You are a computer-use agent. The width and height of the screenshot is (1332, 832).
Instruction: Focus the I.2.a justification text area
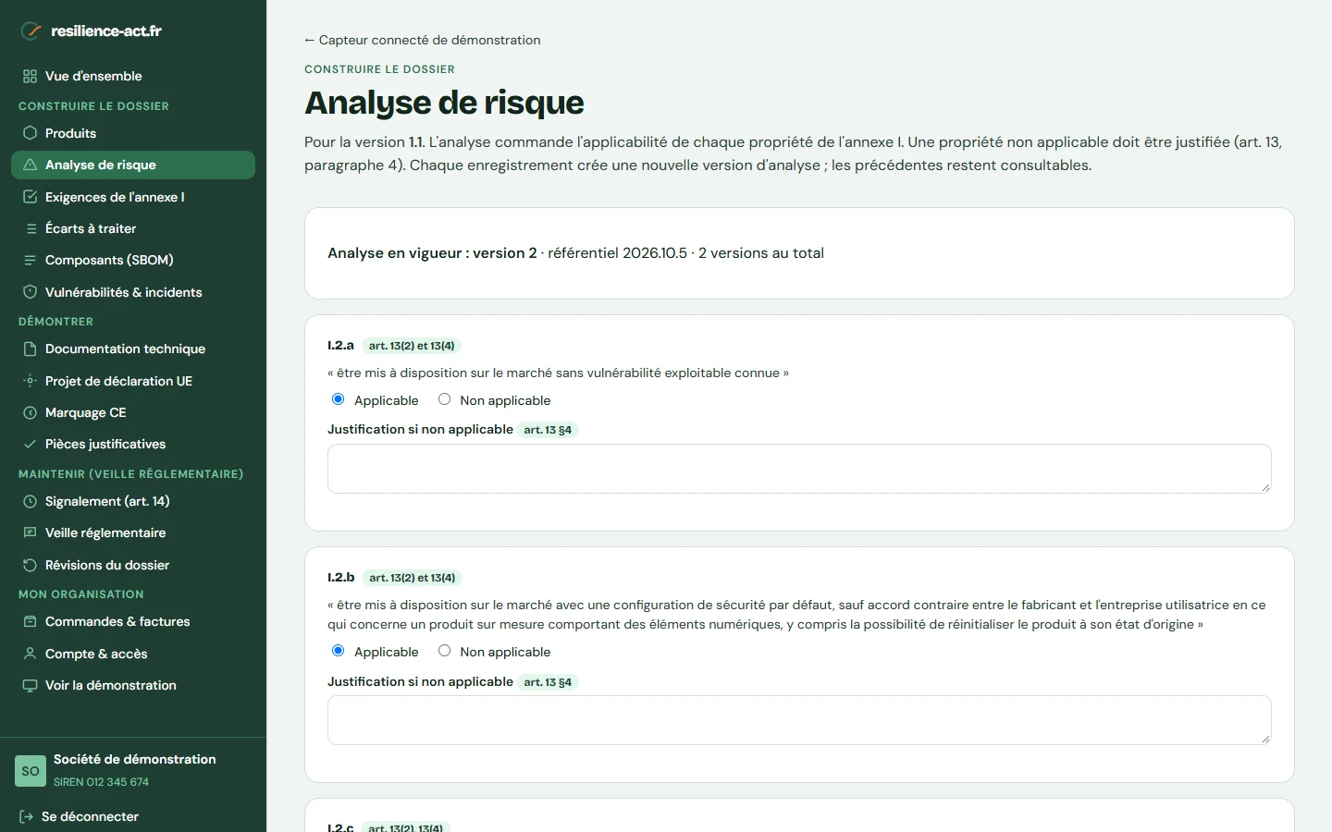(799, 469)
